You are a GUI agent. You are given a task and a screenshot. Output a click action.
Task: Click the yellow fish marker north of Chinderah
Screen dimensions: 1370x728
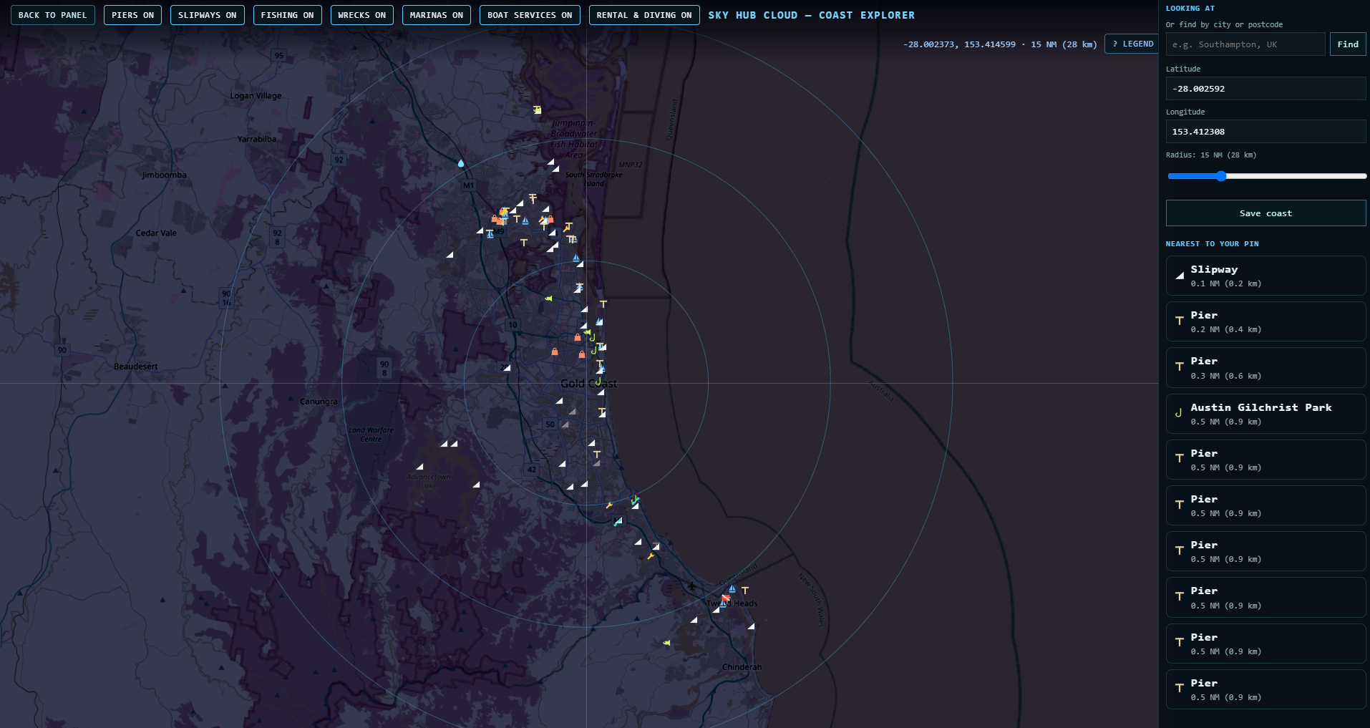pos(666,643)
